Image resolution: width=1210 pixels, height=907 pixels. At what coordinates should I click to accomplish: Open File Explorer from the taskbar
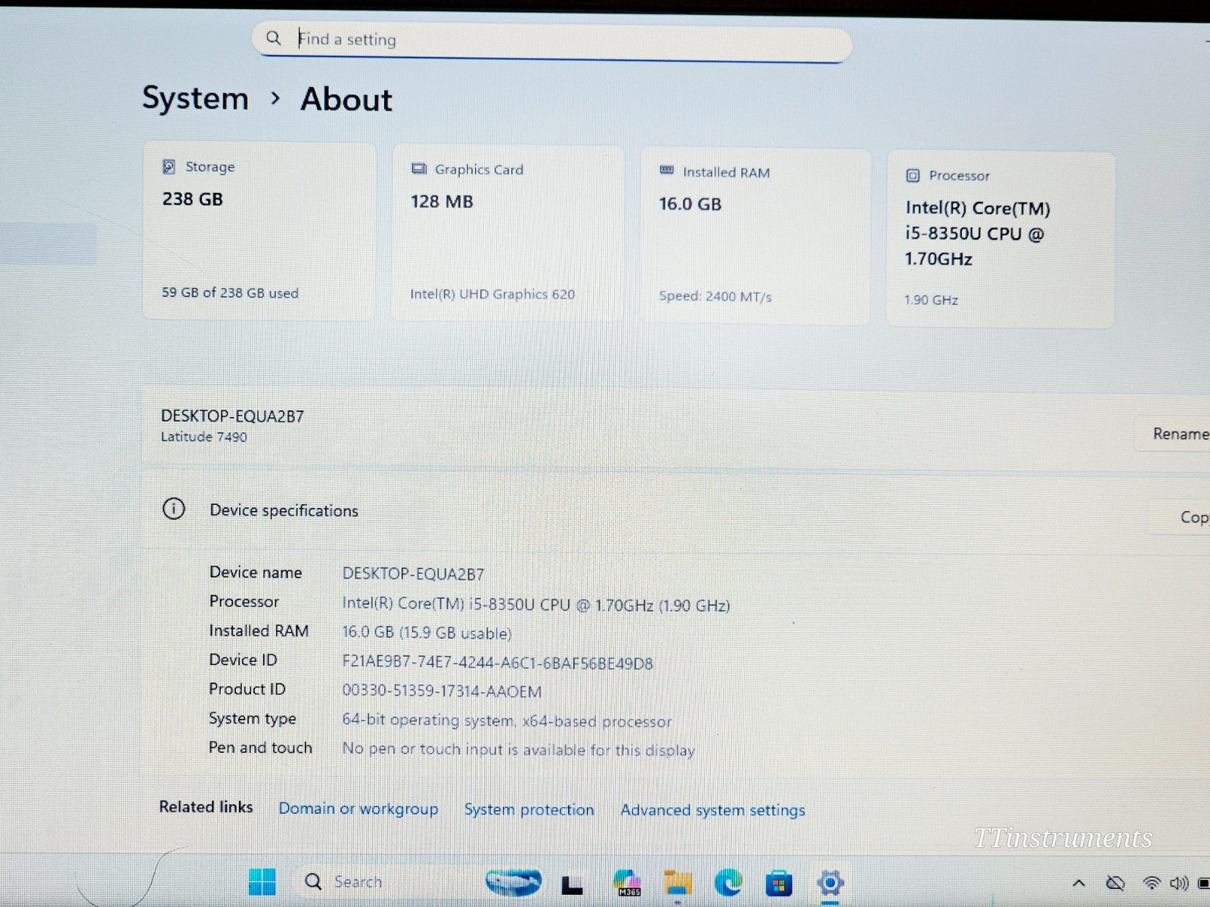(x=678, y=882)
